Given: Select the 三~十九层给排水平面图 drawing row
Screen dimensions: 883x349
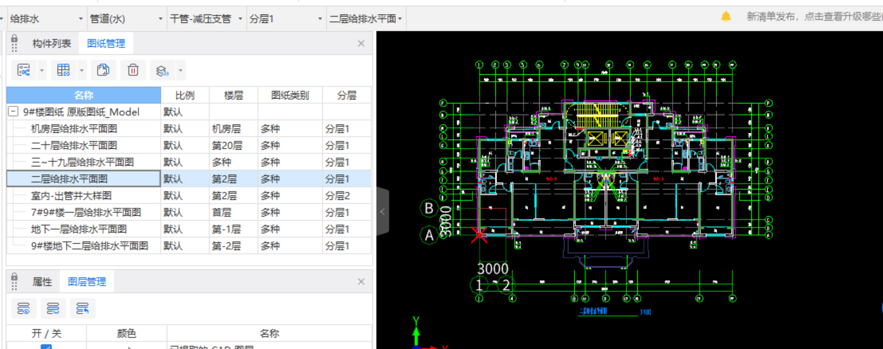Looking at the screenshot, I should [189, 162].
